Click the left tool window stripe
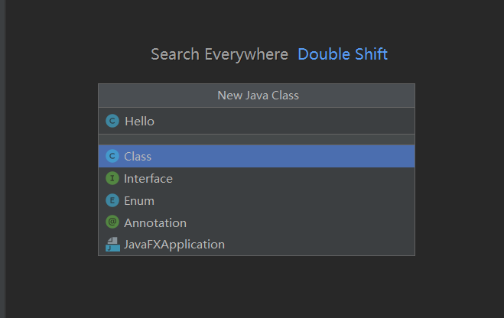Viewport: 504px width, 318px height. point(2,153)
